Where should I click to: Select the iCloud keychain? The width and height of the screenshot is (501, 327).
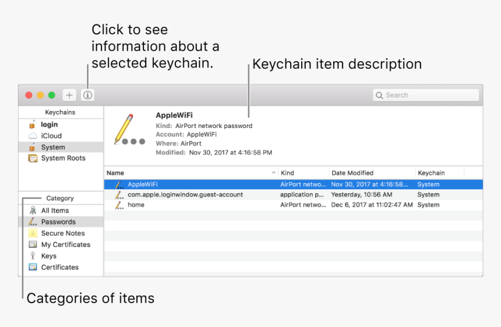coord(61,136)
